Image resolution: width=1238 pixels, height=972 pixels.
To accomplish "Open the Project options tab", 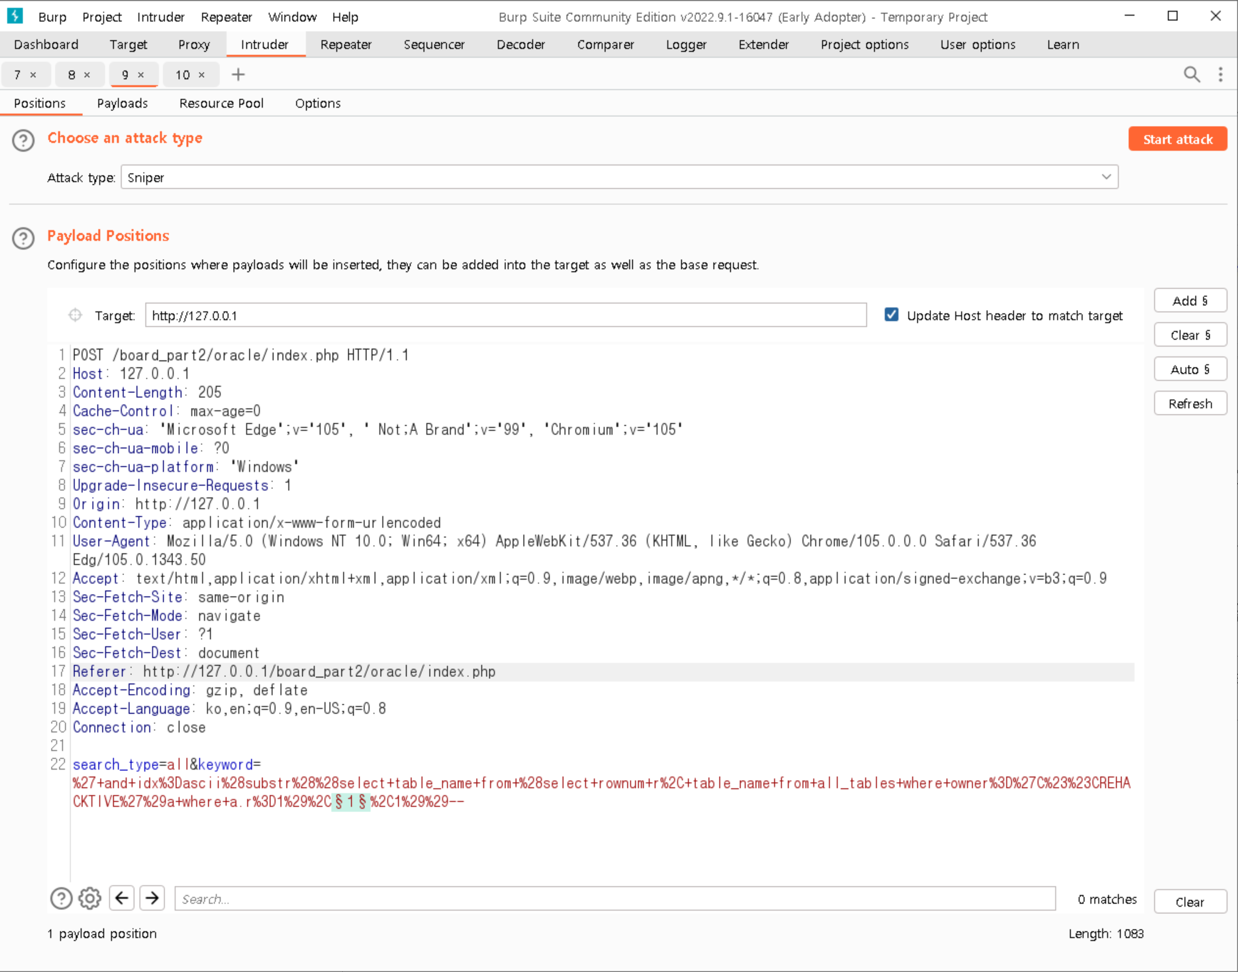I will pyautogui.click(x=865, y=44).
